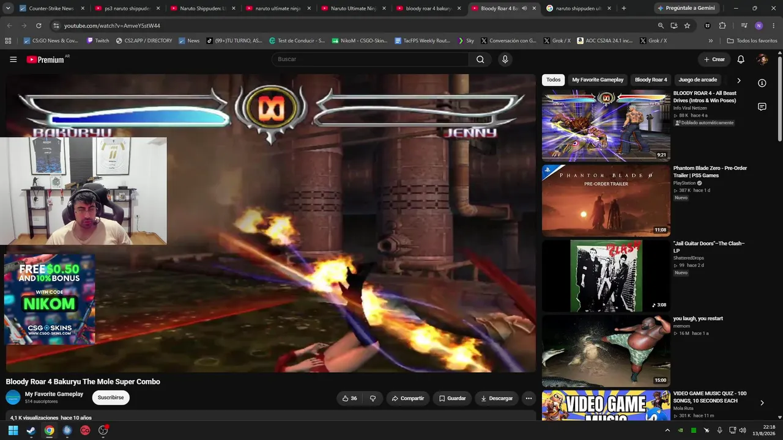Show more bookmarks overflow chevron
This screenshot has height=440, width=783.
click(x=710, y=41)
